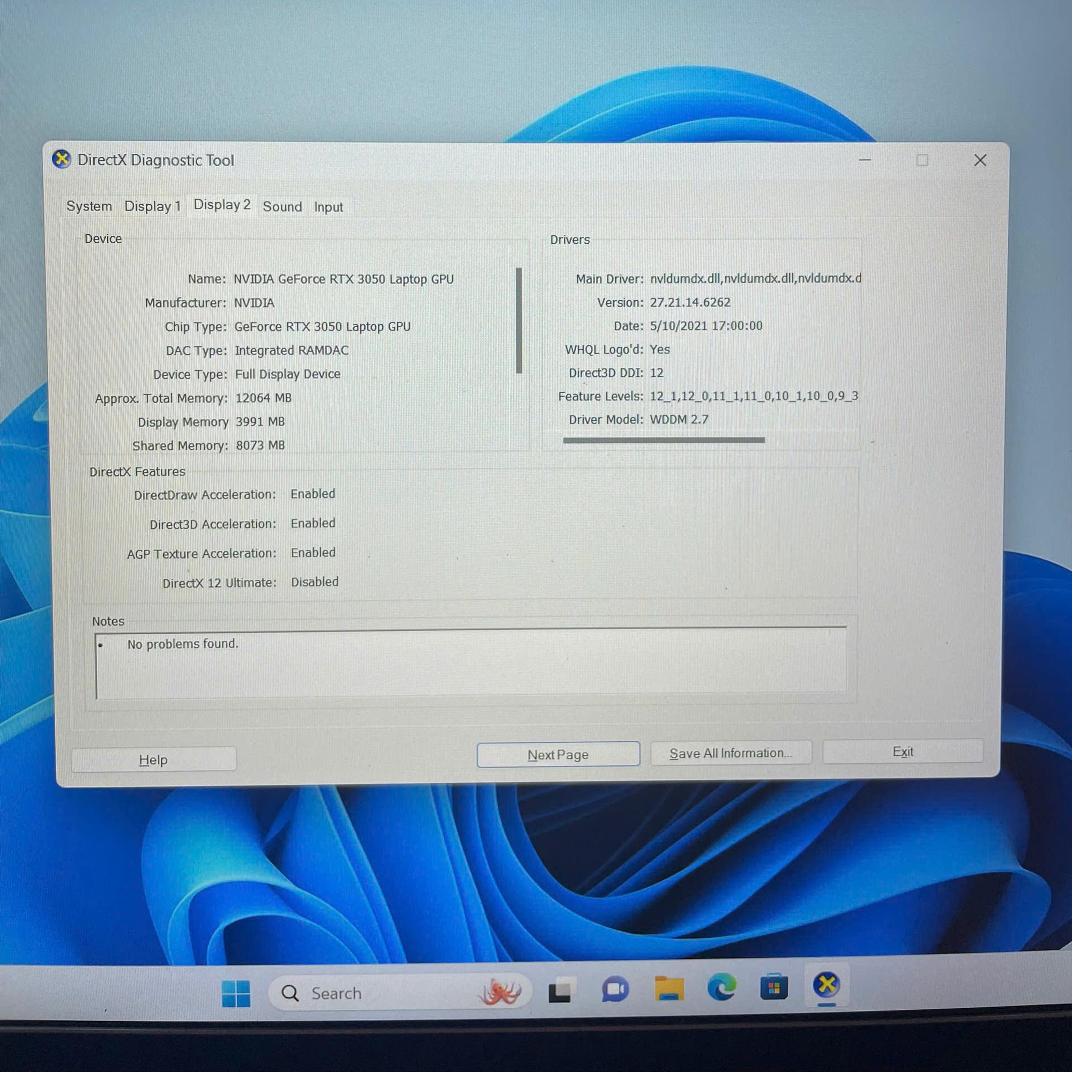Open the Windows Start menu
This screenshot has height=1072, width=1072.
(235, 993)
